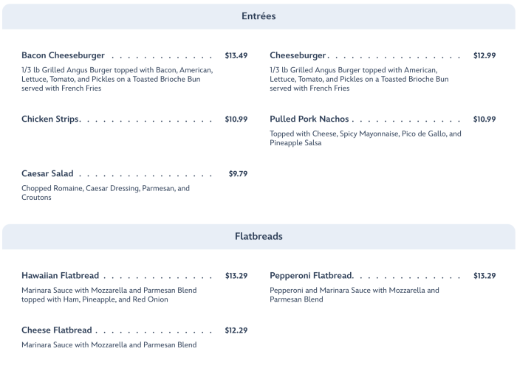517x371 pixels.
Task: Click the Entrées section header
Action: coord(258,15)
